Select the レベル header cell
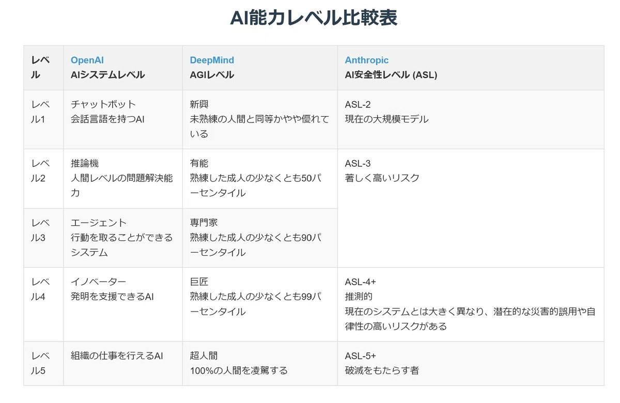Viewport: 620px width, 403px height. [43, 68]
